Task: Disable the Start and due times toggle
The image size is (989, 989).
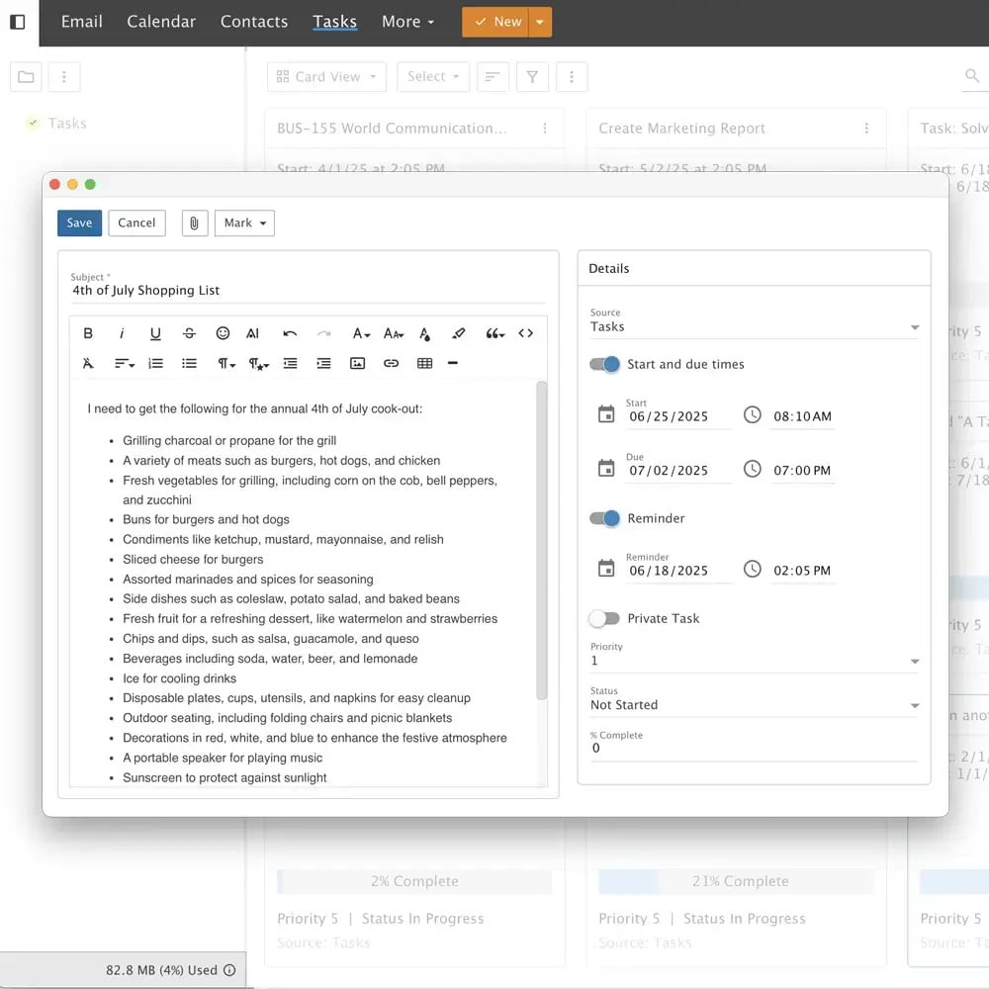Action: tap(604, 364)
